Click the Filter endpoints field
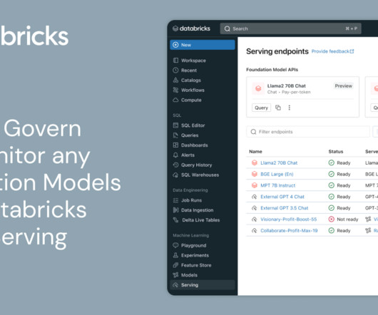Image resolution: width=378 pixels, height=315 pixels. [308, 132]
